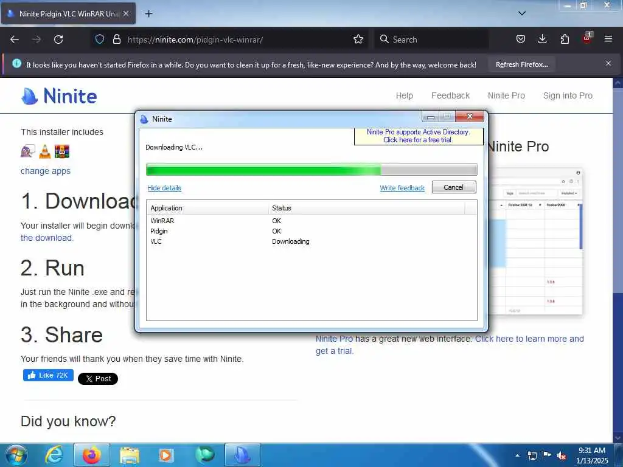Screen dimensions: 623x467
Task: Click the page vertical scrollbar
Action: point(618,260)
